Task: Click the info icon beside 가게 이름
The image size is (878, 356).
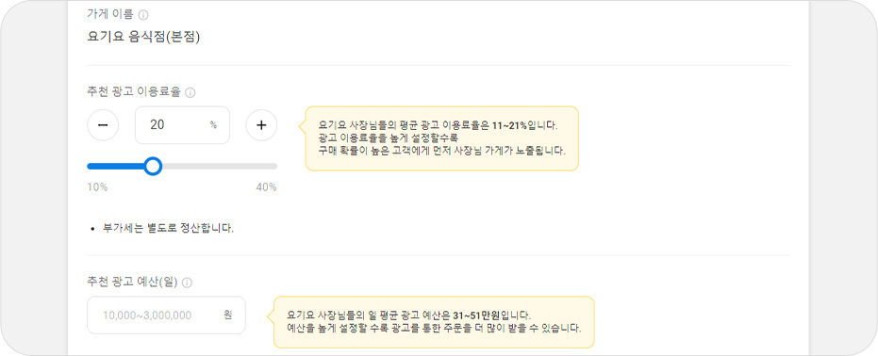Action: pos(143,15)
